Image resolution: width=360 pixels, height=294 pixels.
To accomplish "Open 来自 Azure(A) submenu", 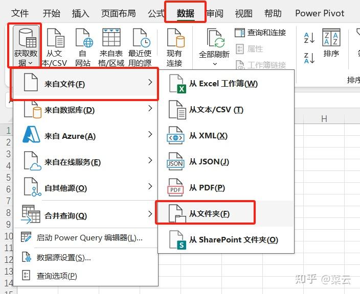I will point(85,136).
